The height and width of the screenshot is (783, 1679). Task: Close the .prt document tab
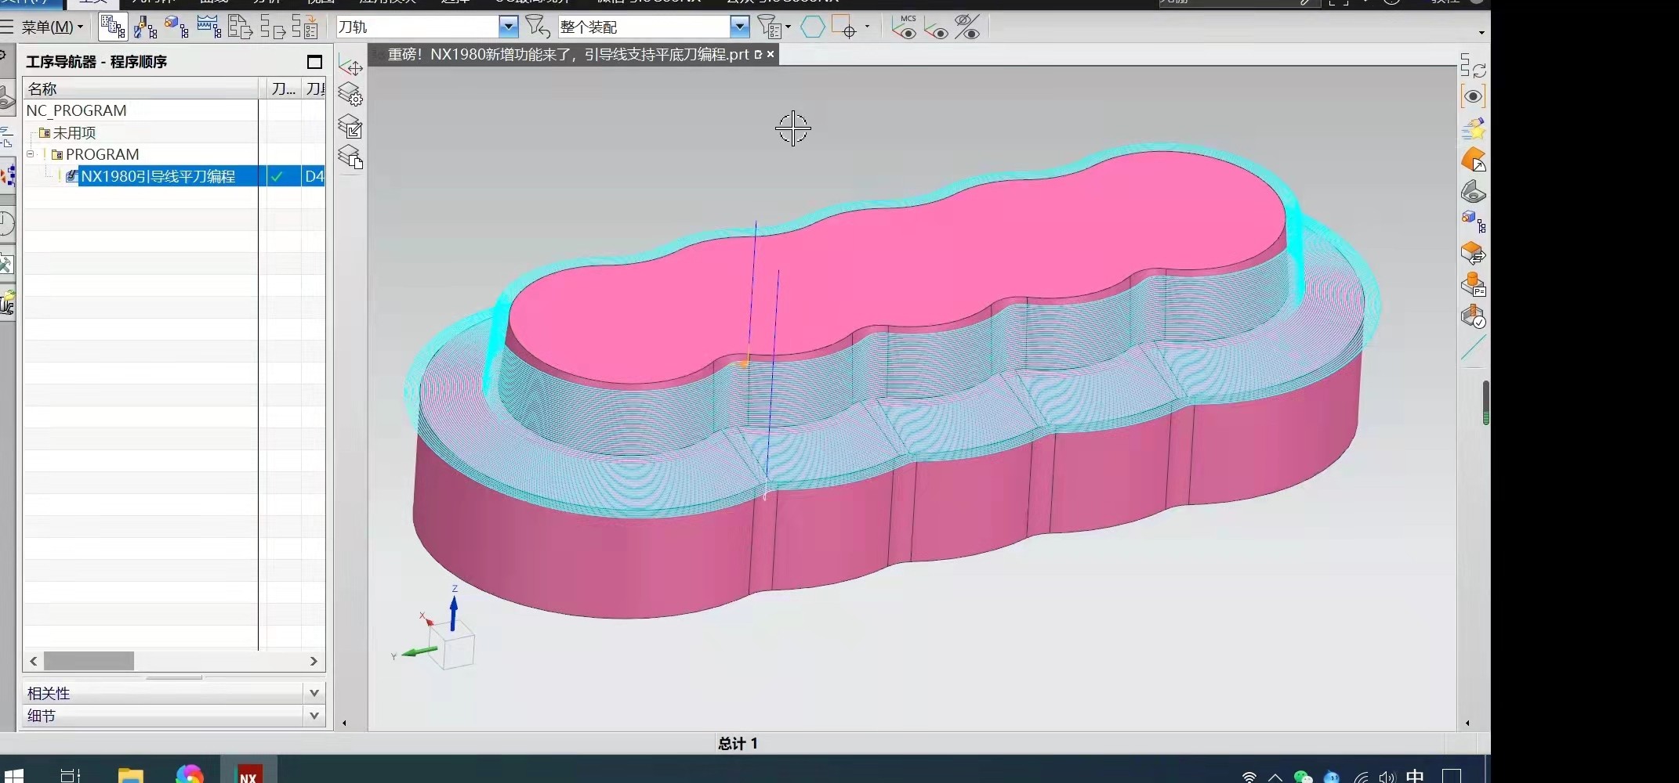click(x=771, y=54)
